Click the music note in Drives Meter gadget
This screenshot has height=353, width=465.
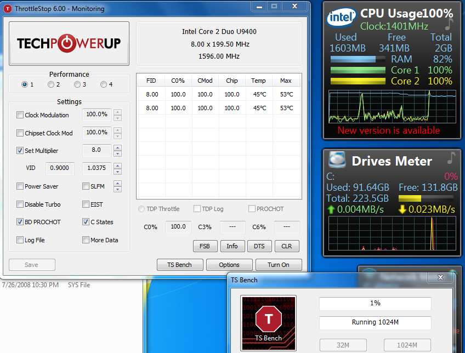click(x=451, y=158)
